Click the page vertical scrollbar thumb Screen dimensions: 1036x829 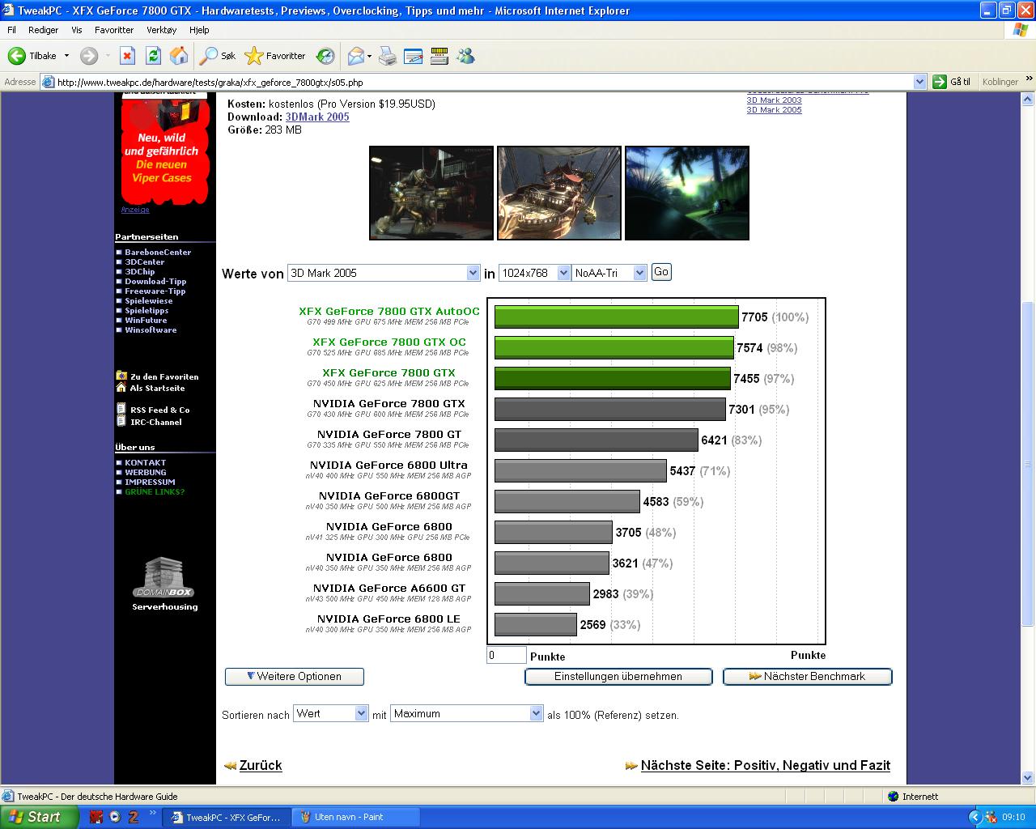click(x=1028, y=463)
